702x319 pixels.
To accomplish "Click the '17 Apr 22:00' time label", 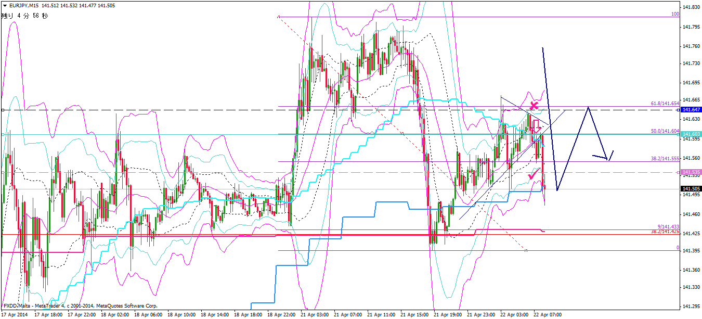I will tap(82, 315).
